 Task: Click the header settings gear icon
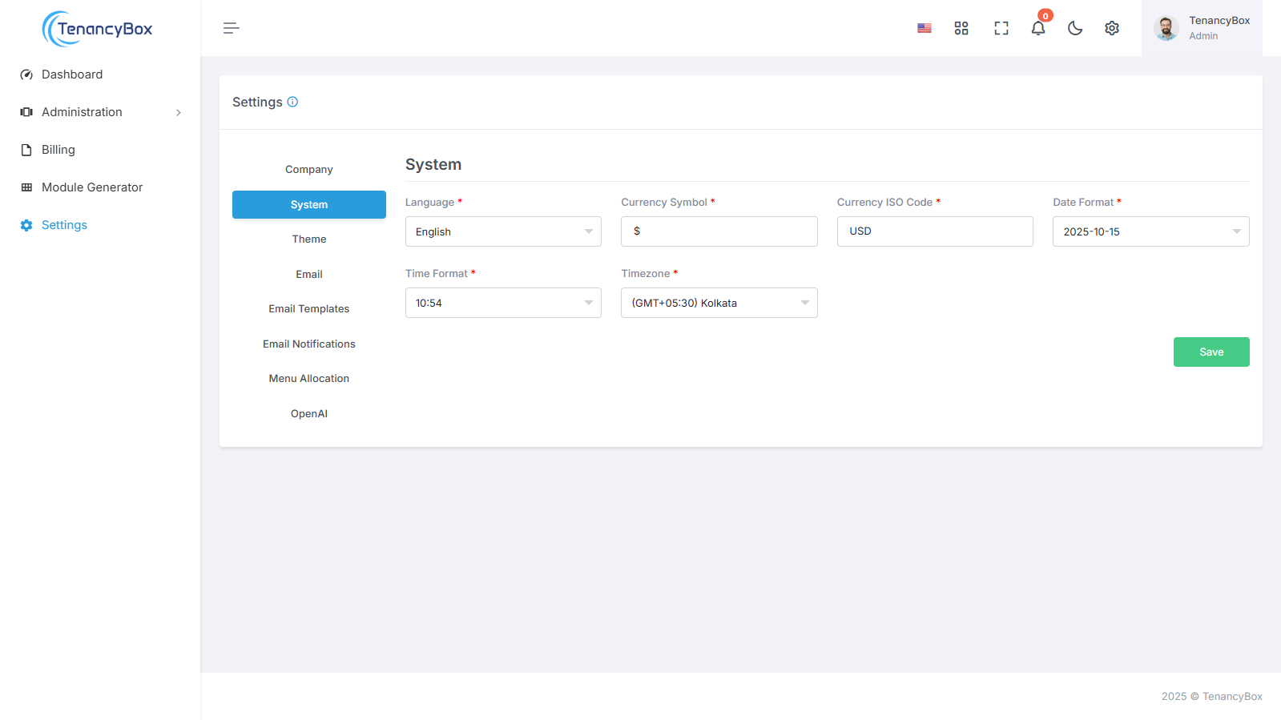(x=1111, y=28)
